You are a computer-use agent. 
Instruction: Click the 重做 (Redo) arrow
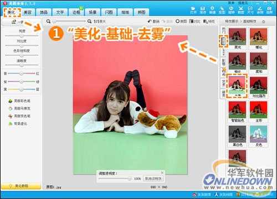(167, 22)
